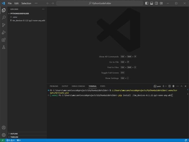189x142 pixels.
Task: Open notifications bell in status bar
Action: click(186, 140)
